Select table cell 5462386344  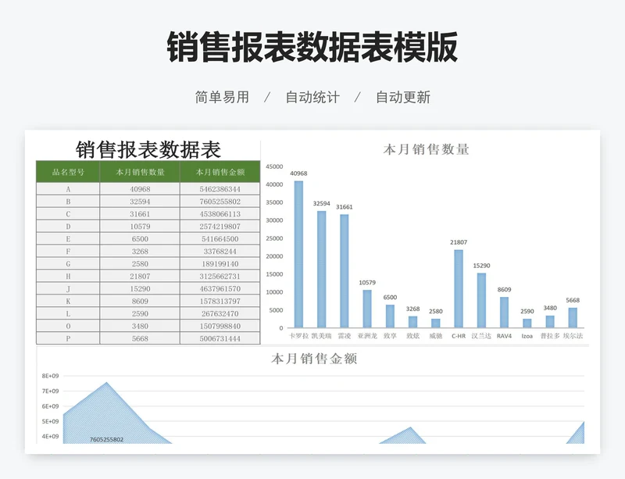pyautogui.click(x=220, y=189)
